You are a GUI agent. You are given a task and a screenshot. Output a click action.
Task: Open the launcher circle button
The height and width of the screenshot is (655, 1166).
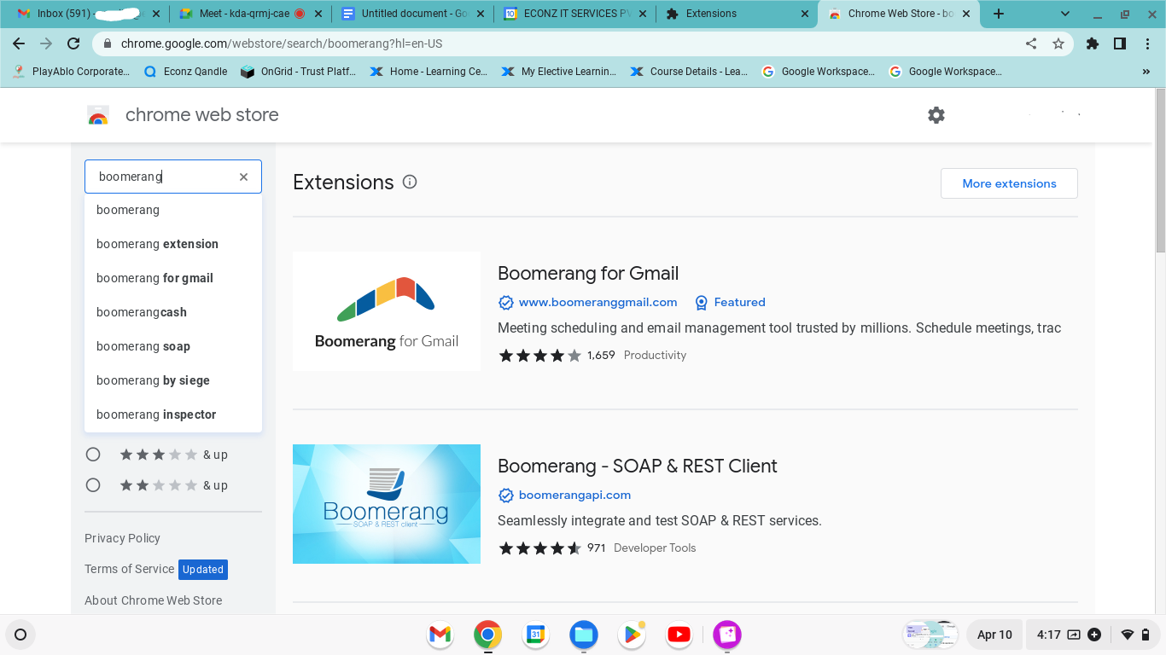[x=20, y=635]
